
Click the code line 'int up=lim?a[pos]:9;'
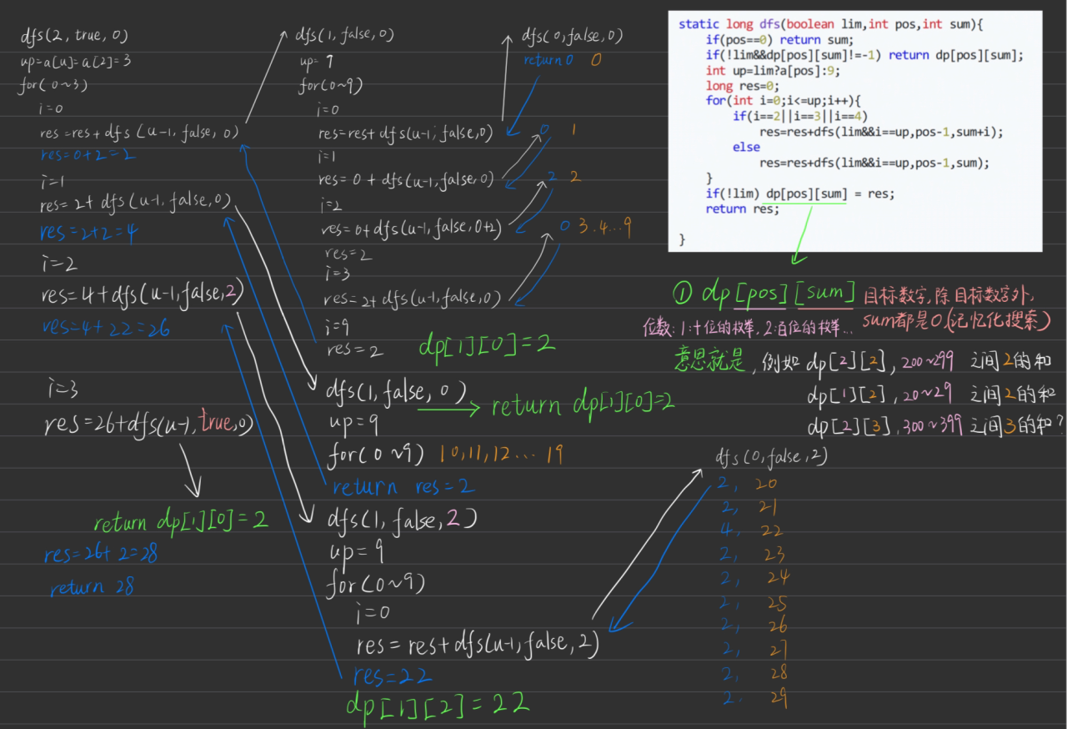point(774,70)
